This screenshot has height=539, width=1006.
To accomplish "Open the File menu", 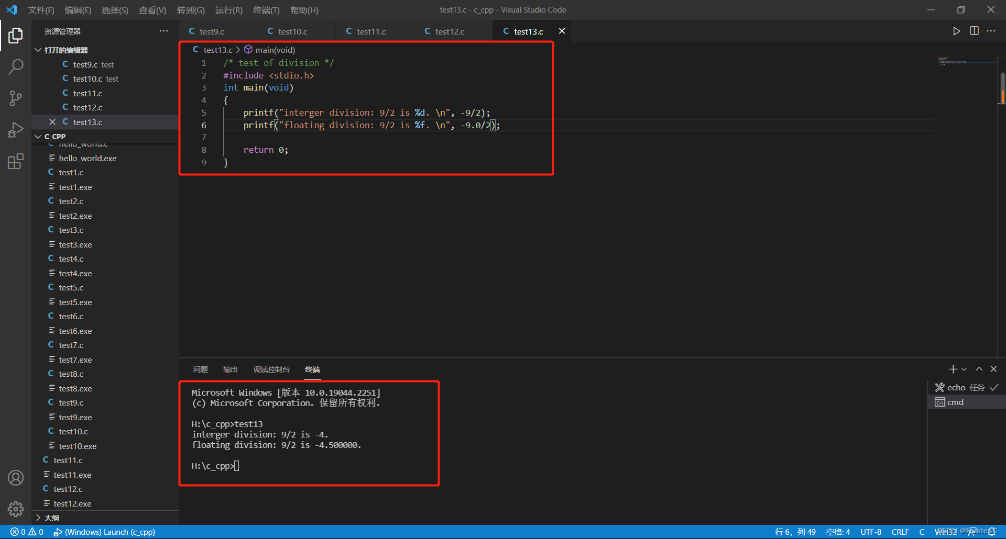I will tap(41, 10).
